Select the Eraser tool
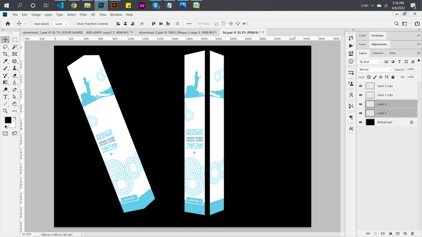Screen dimensions: 422x237 point(15,75)
